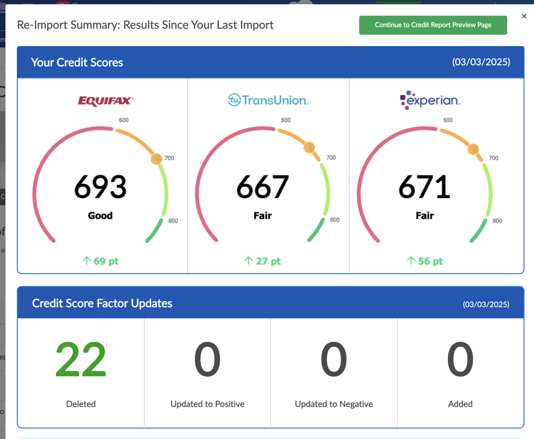The image size is (534, 439).
Task: Click the Updated to Negative count
Action: coord(334,359)
